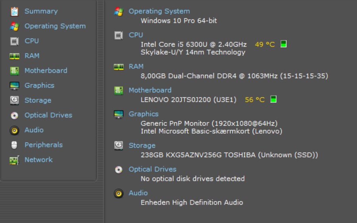Click the 49 °C CPU temperature reading
Viewport: 357px width, 223px height.
coord(265,44)
